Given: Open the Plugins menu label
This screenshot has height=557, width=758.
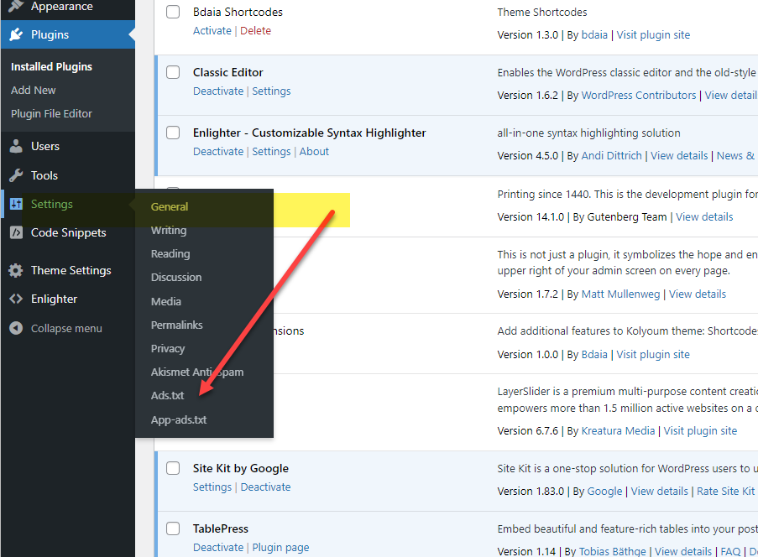Looking at the screenshot, I should 50,34.
